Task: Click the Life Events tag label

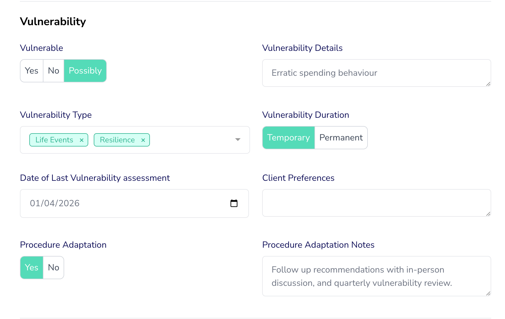Action: (x=54, y=140)
